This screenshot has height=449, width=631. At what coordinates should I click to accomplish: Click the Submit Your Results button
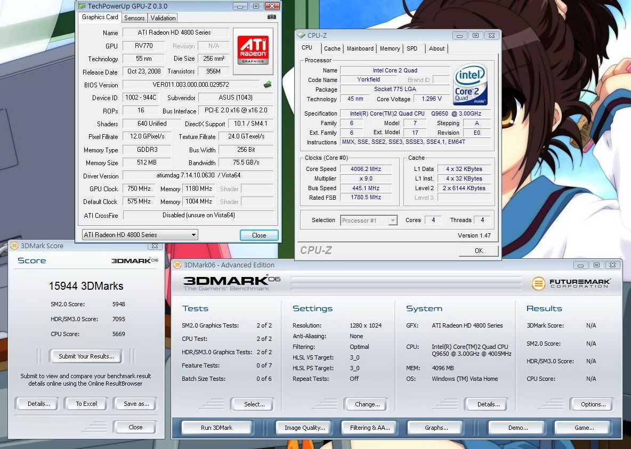[x=86, y=356]
